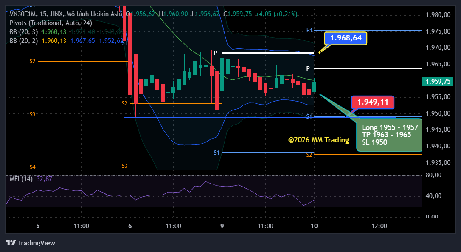Viewport: 461px width, 252px height.
Task: Click date 6 on the time axis
Action: pos(130,226)
